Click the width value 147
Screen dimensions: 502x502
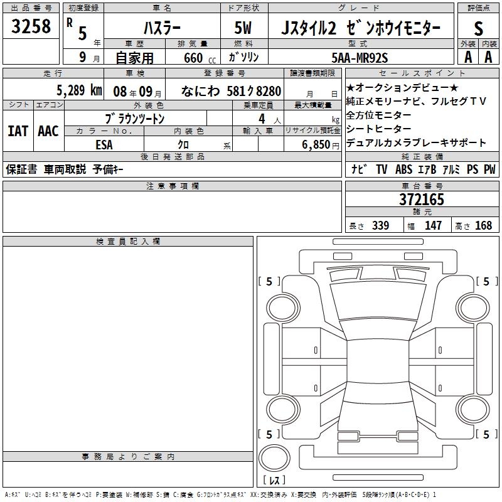[433, 225]
